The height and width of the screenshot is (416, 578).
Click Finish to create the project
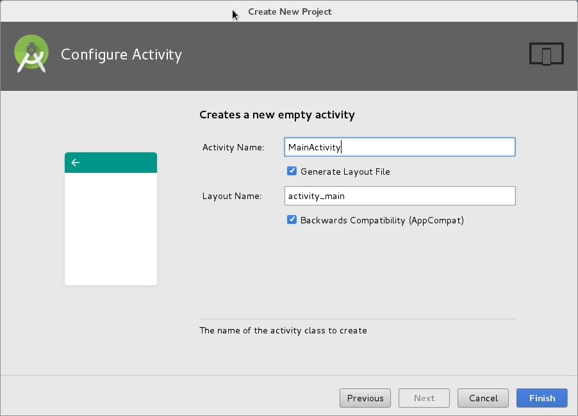pyautogui.click(x=541, y=398)
